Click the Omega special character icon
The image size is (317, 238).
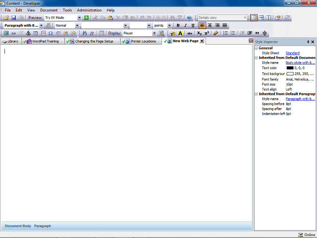click(x=51, y=33)
